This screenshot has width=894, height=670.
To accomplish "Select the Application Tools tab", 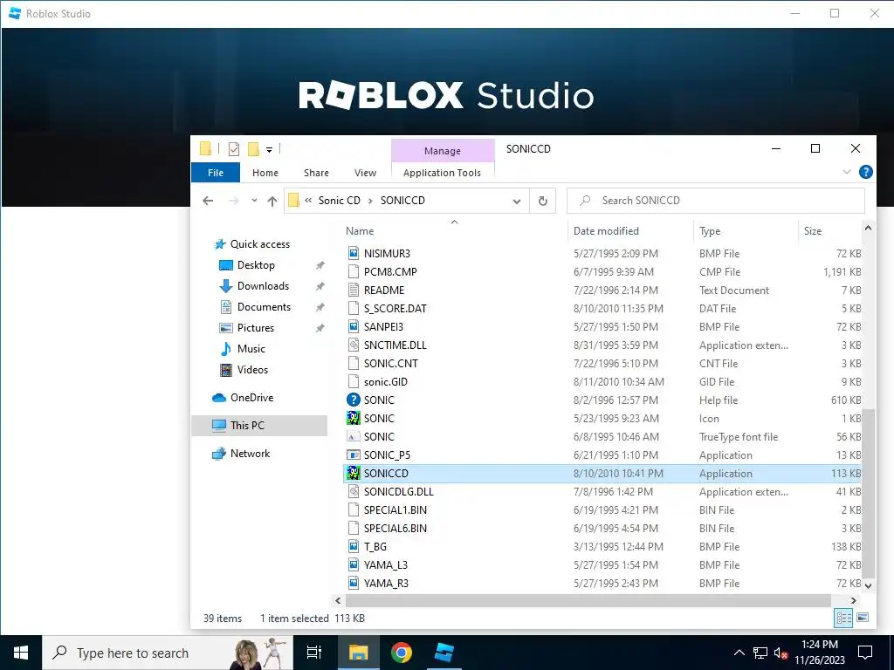I will point(442,173).
